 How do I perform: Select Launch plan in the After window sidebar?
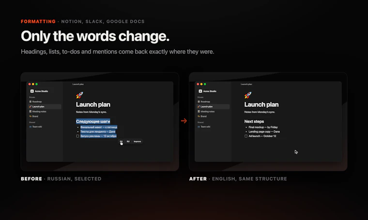tap(213, 106)
